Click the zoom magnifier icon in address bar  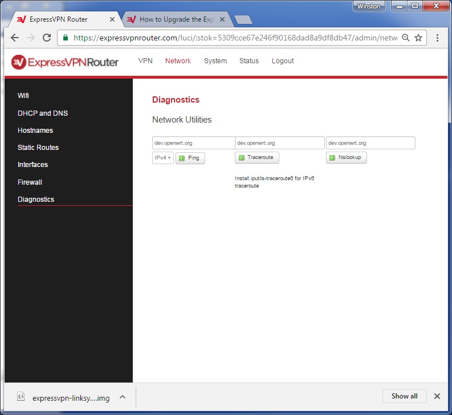pyautogui.click(x=405, y=38)
